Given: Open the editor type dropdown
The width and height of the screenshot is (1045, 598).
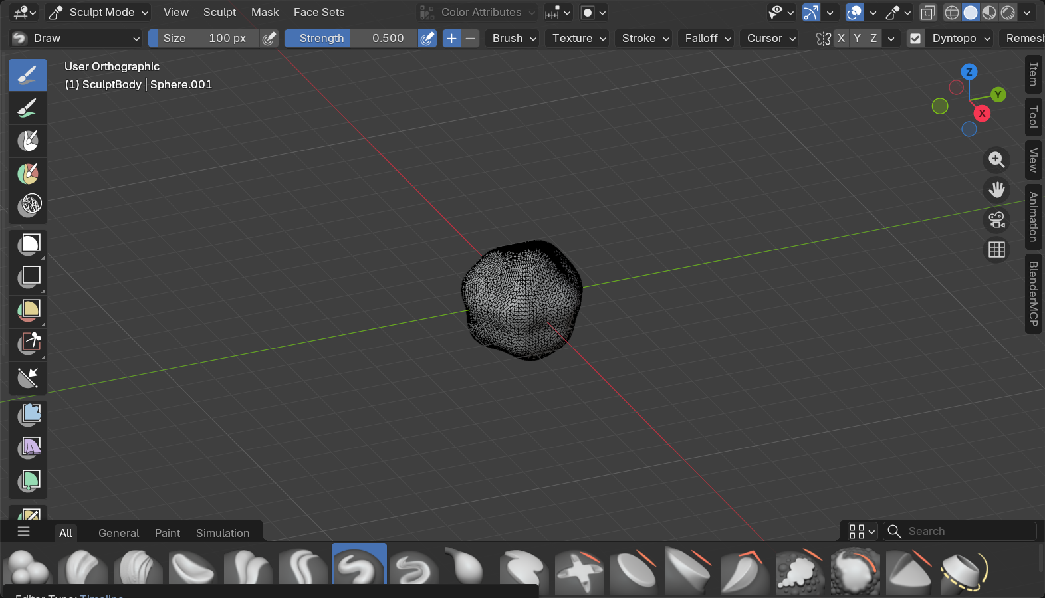Looking at the screenshot, I should 25,13.
